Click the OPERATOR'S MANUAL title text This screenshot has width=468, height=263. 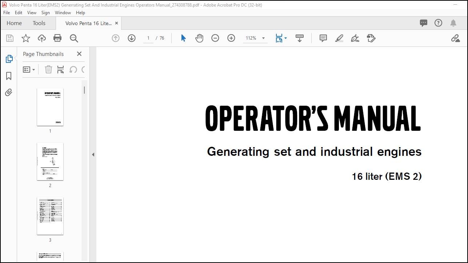pyautogui.click(x=313, y=118)
